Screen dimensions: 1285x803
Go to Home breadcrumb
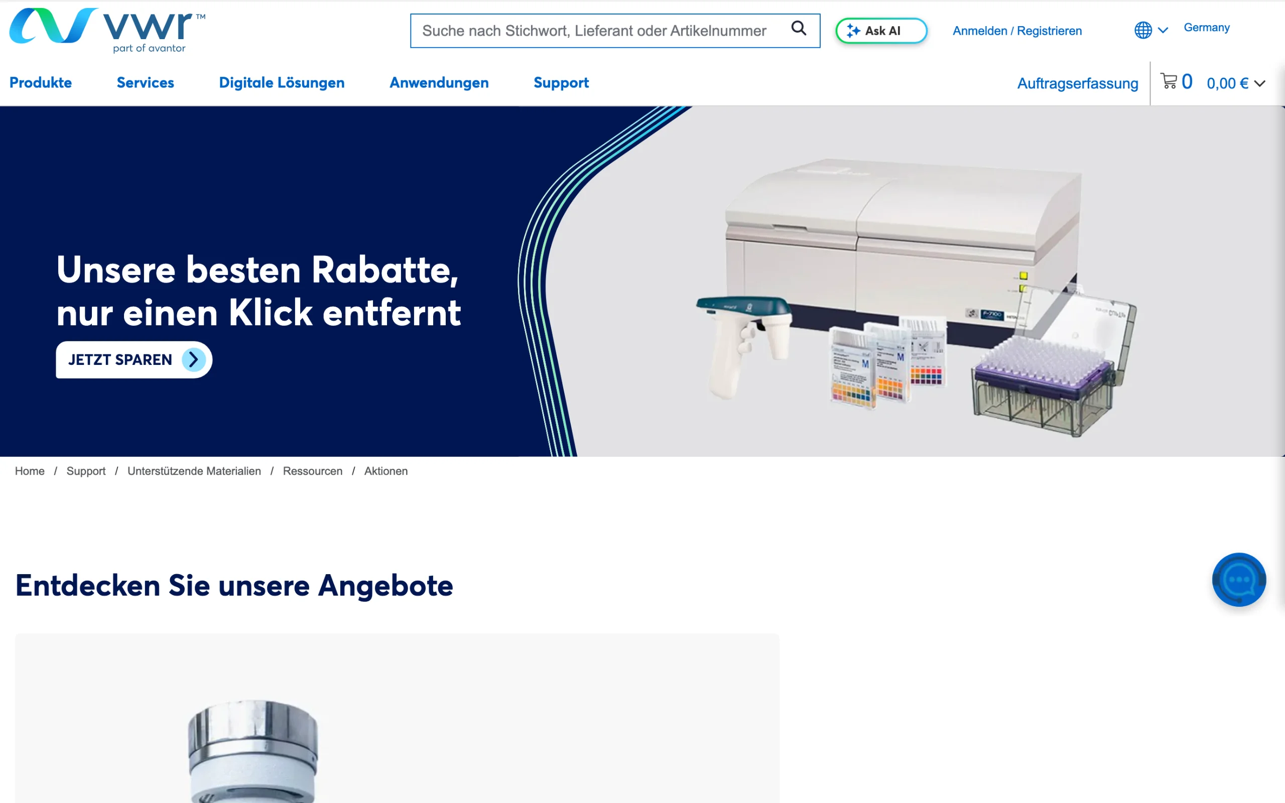pyautogui.click(x=30, y=471)
